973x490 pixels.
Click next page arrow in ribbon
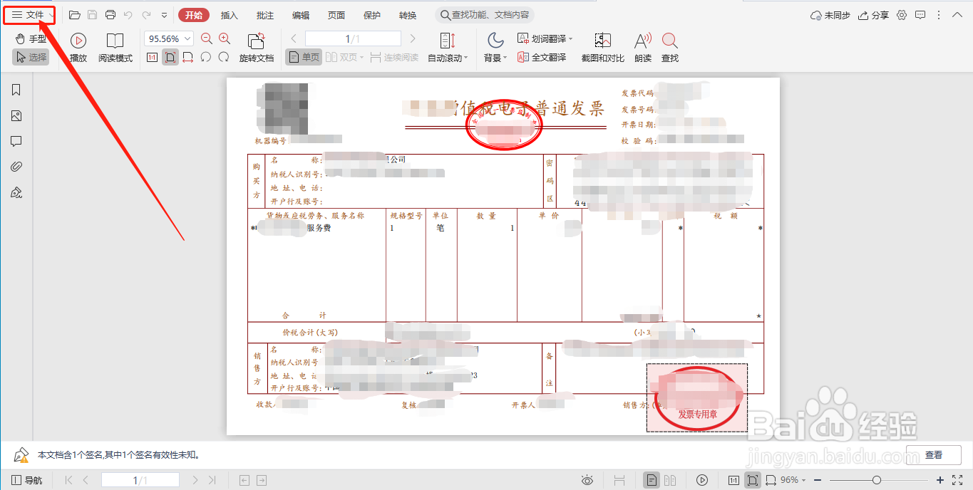[x=413, y=39]
